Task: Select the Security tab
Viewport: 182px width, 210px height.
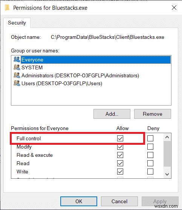Action: (x=17, y=23)
